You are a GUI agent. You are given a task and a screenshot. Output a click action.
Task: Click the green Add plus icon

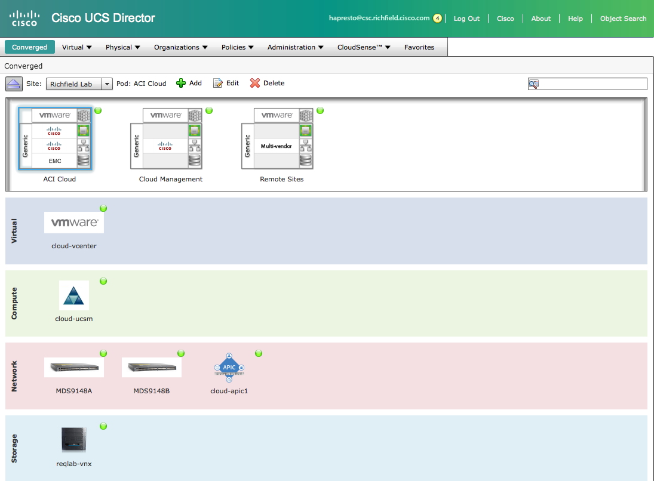pos(180,83)
